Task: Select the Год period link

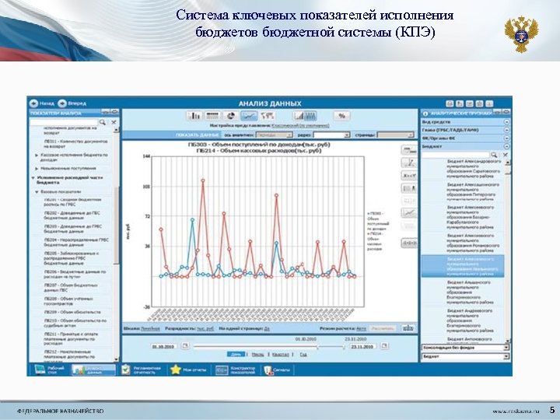Action: (303, 355)
